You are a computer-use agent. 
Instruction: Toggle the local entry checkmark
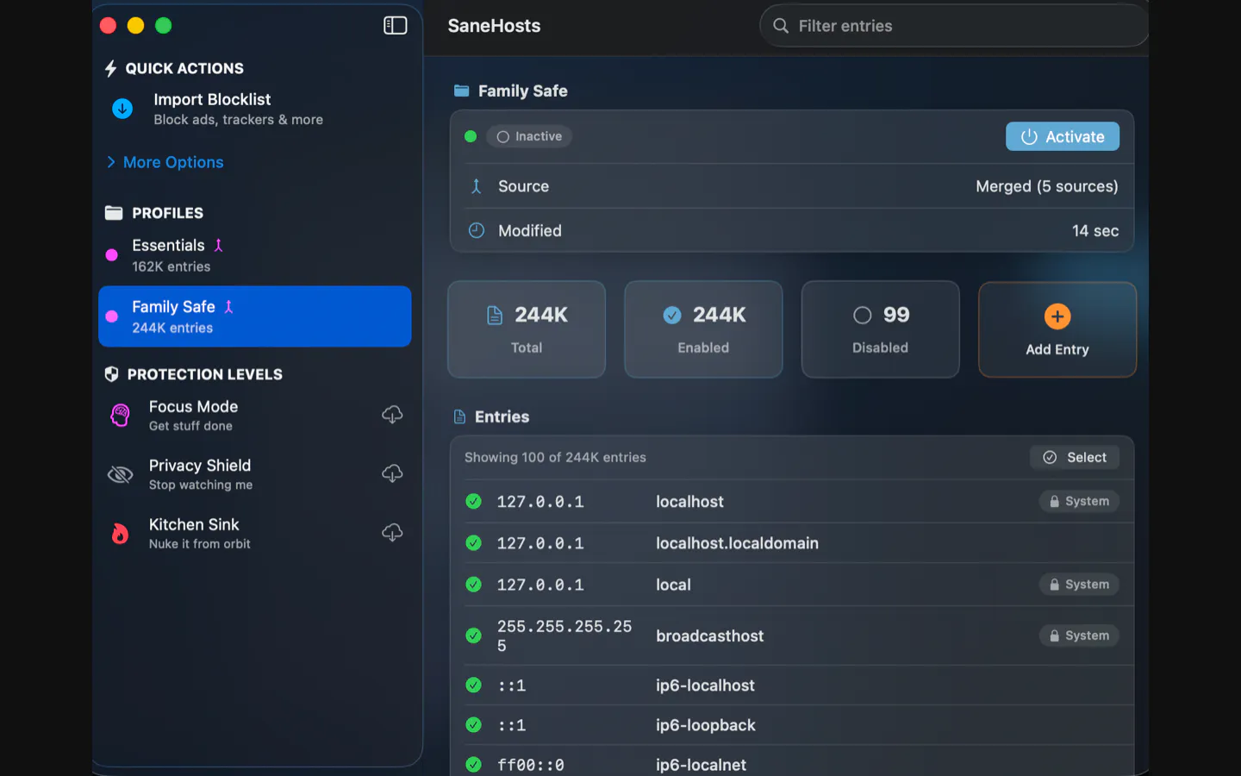click(x=474, y=584)
